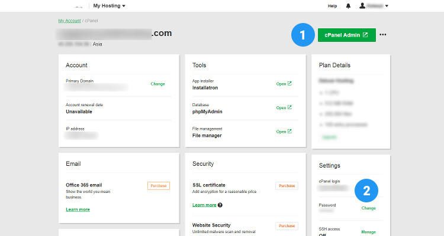The height and width of the screenshot is (236, 444).
Task: Click the SSL help question mark icon
Action: coord(220,205)
